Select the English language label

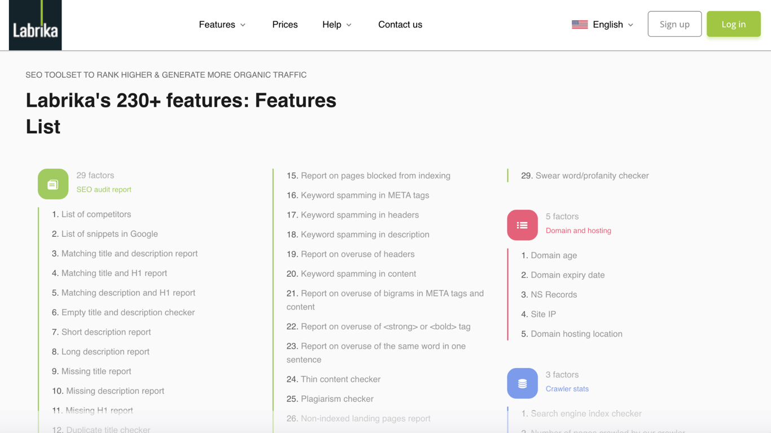[x=608, y=24]
